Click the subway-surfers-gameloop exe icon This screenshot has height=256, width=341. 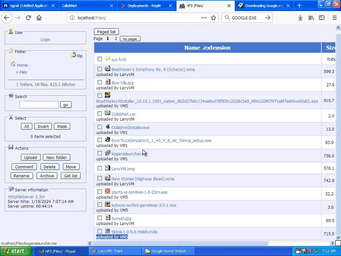coord(108,204)
